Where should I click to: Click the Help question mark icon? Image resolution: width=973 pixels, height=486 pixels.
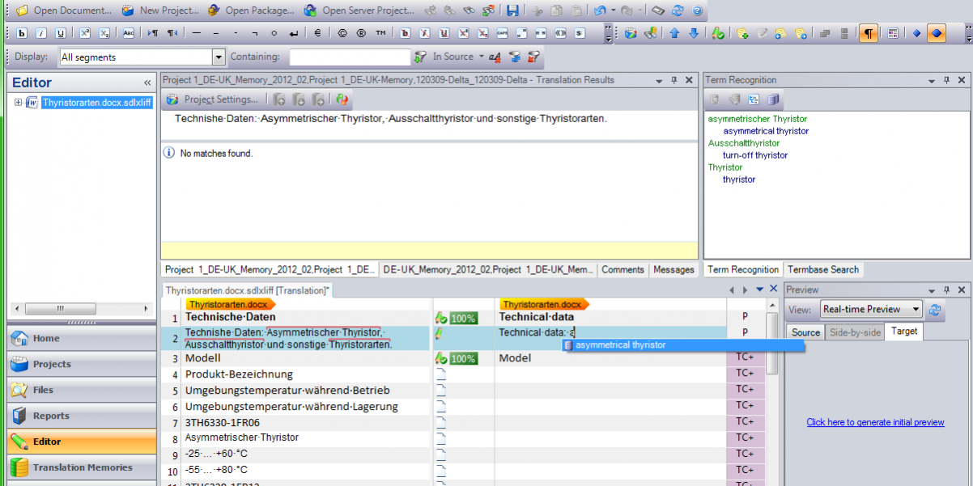point(697,11)
